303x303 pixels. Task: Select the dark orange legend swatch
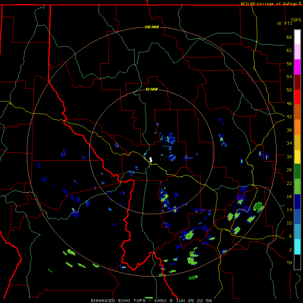[x=297, y=112]
